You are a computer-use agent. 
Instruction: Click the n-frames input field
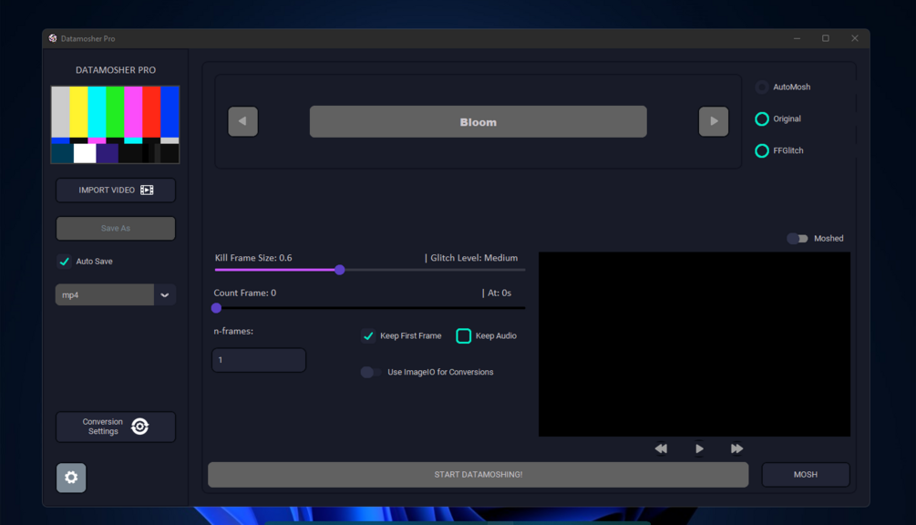pyautogui.click(x=259, y=360)
